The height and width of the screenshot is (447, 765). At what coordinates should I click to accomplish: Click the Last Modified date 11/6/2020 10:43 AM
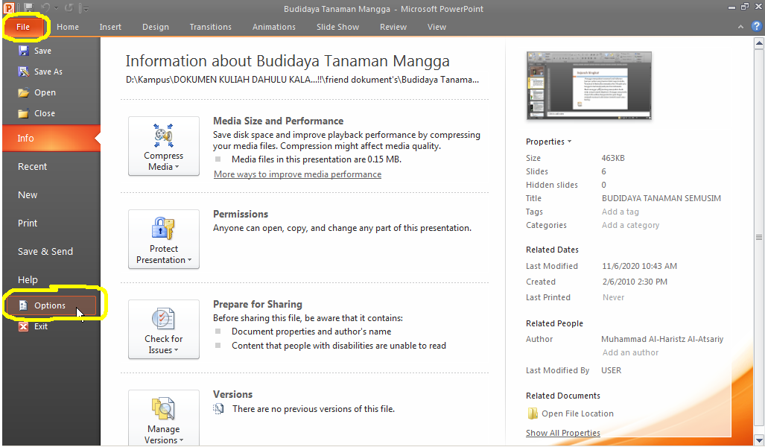[x=639, y=266]
